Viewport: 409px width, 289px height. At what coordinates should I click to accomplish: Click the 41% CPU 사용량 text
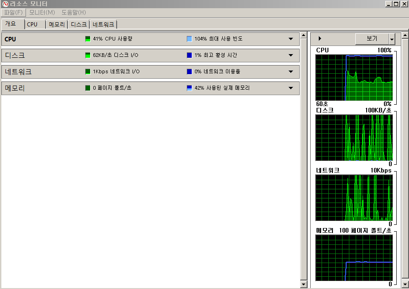(x=112, y=39)
